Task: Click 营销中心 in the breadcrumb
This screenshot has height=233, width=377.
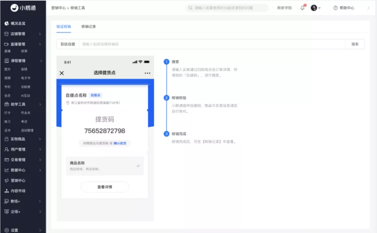Action: [x=58, y=8]
